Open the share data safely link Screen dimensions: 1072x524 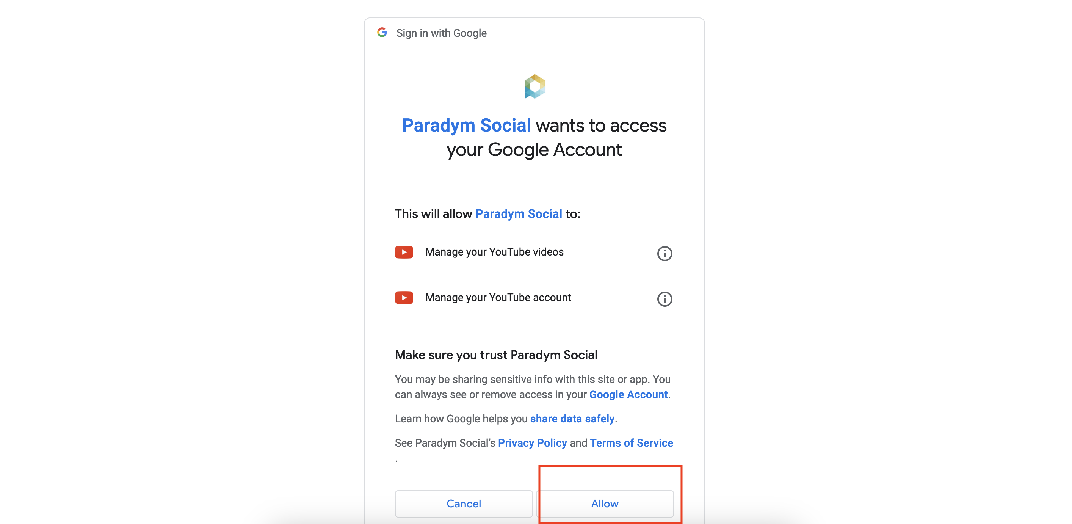pyautogui.click(x=572, y=419)
